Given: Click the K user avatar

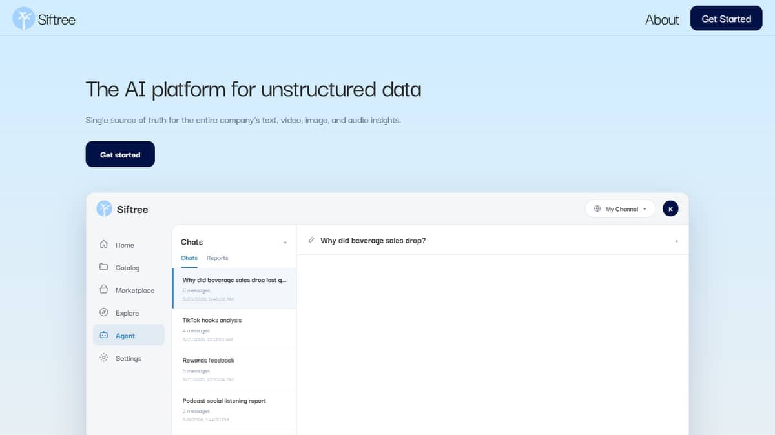Looking at the screenshot, I should pos(670,208).
